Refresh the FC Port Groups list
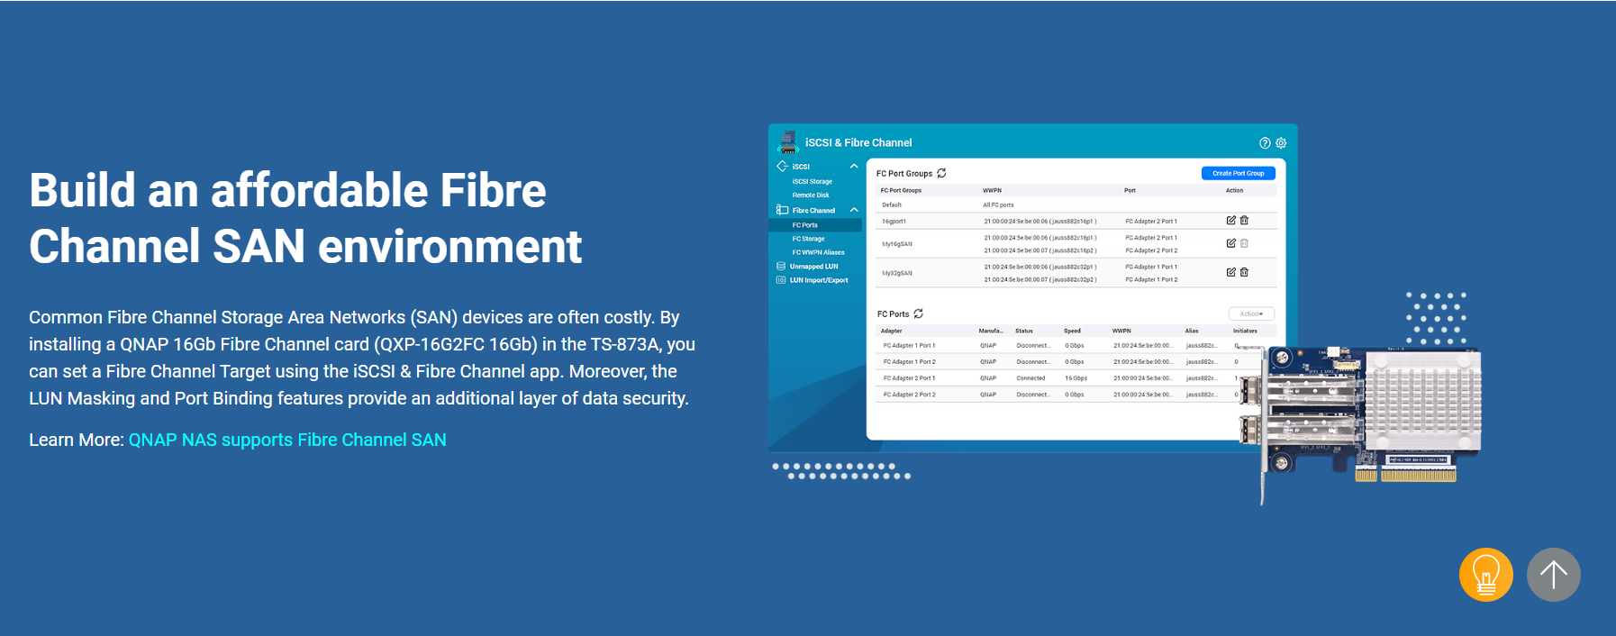The height and width of the screenshot is (636, 1616). click(941, 173)
